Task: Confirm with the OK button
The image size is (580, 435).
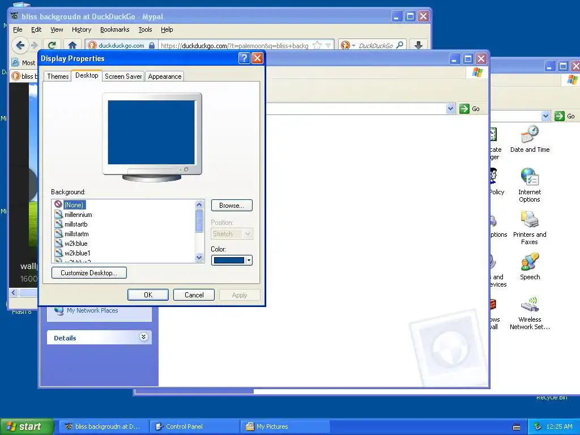Action: pyautogui.click(x=148, y=295)
